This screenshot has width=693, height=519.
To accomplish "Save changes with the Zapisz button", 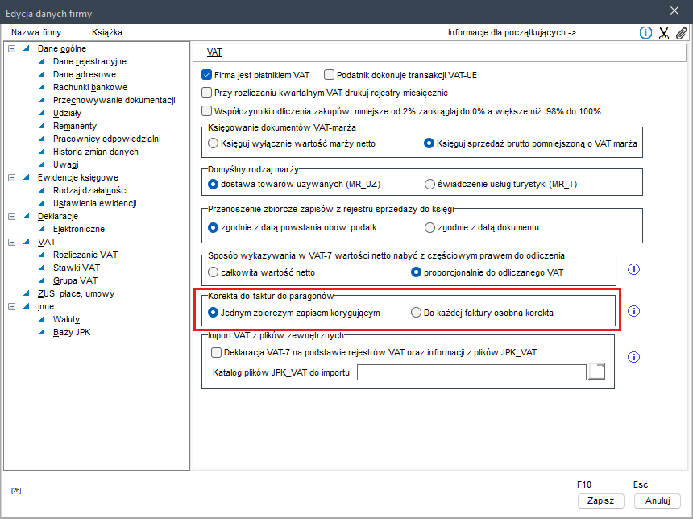I will click(600, 500).
